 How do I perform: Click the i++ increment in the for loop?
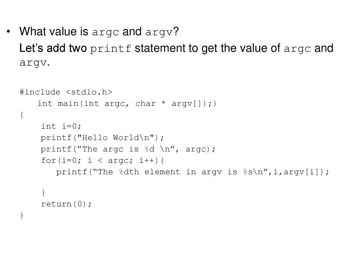(x=147, y=160)
